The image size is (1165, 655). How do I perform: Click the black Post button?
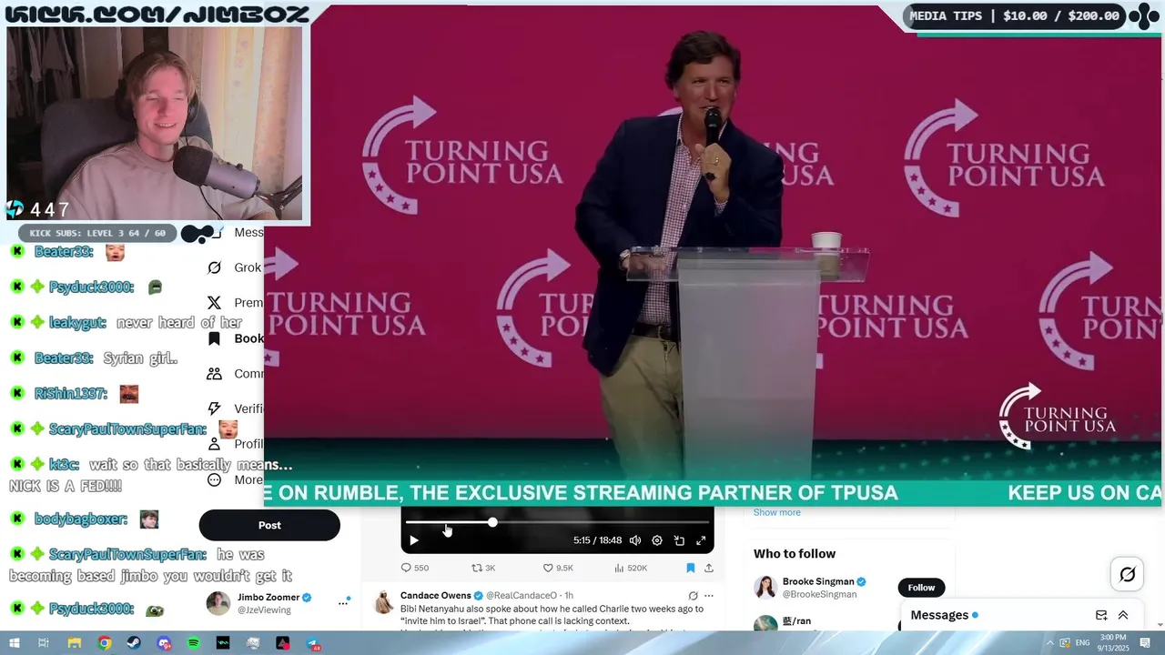[269, 525]
